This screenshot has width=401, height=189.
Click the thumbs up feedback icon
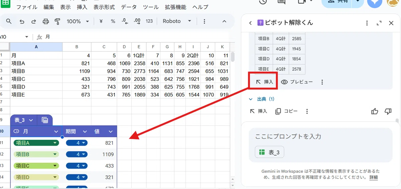375,111
